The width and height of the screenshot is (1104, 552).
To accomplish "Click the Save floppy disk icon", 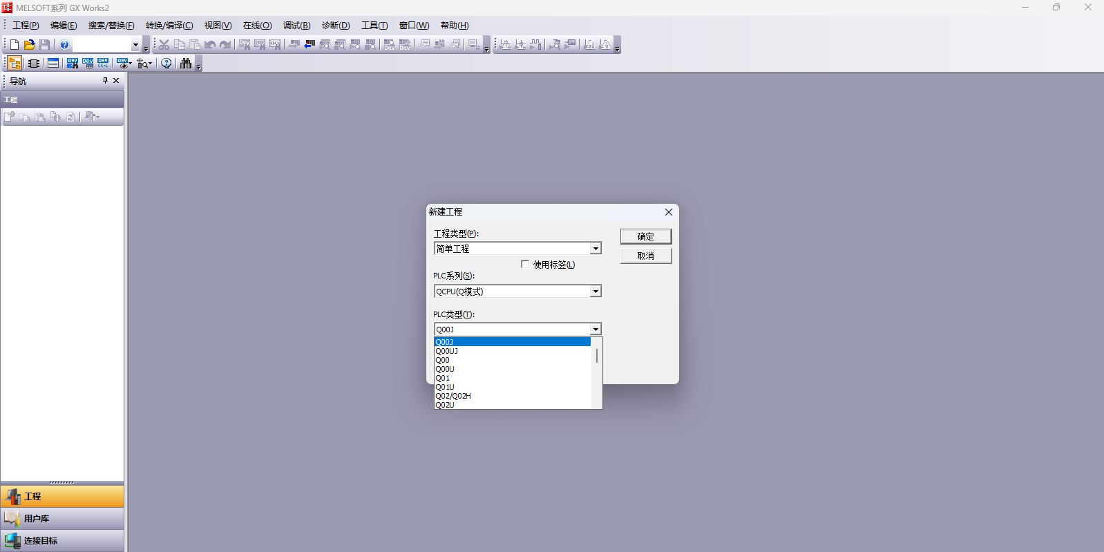I will [45, 44].
